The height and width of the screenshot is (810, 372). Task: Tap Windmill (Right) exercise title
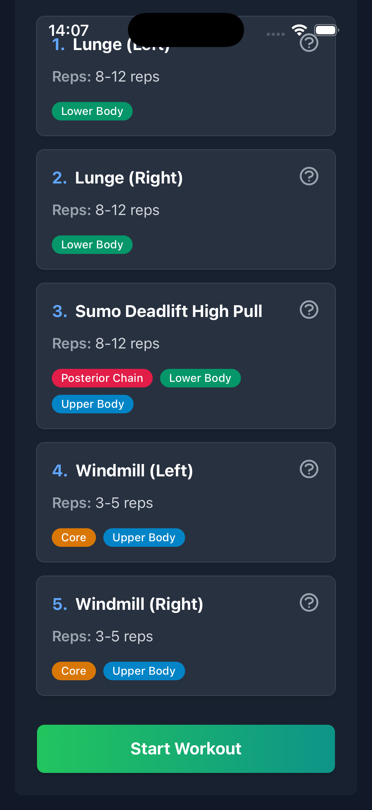139,604
